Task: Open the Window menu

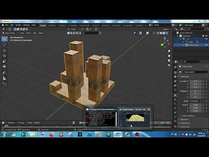Action: (x=26, y=25)
